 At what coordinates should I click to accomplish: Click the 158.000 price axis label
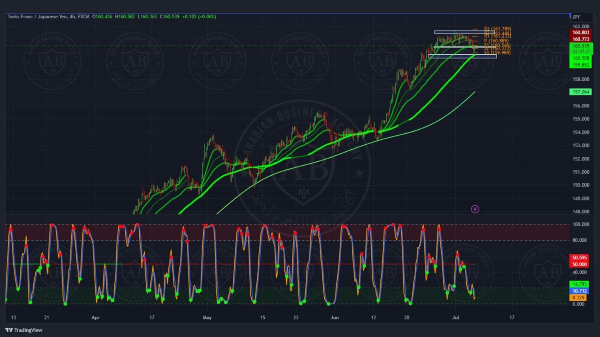(581, 79)
